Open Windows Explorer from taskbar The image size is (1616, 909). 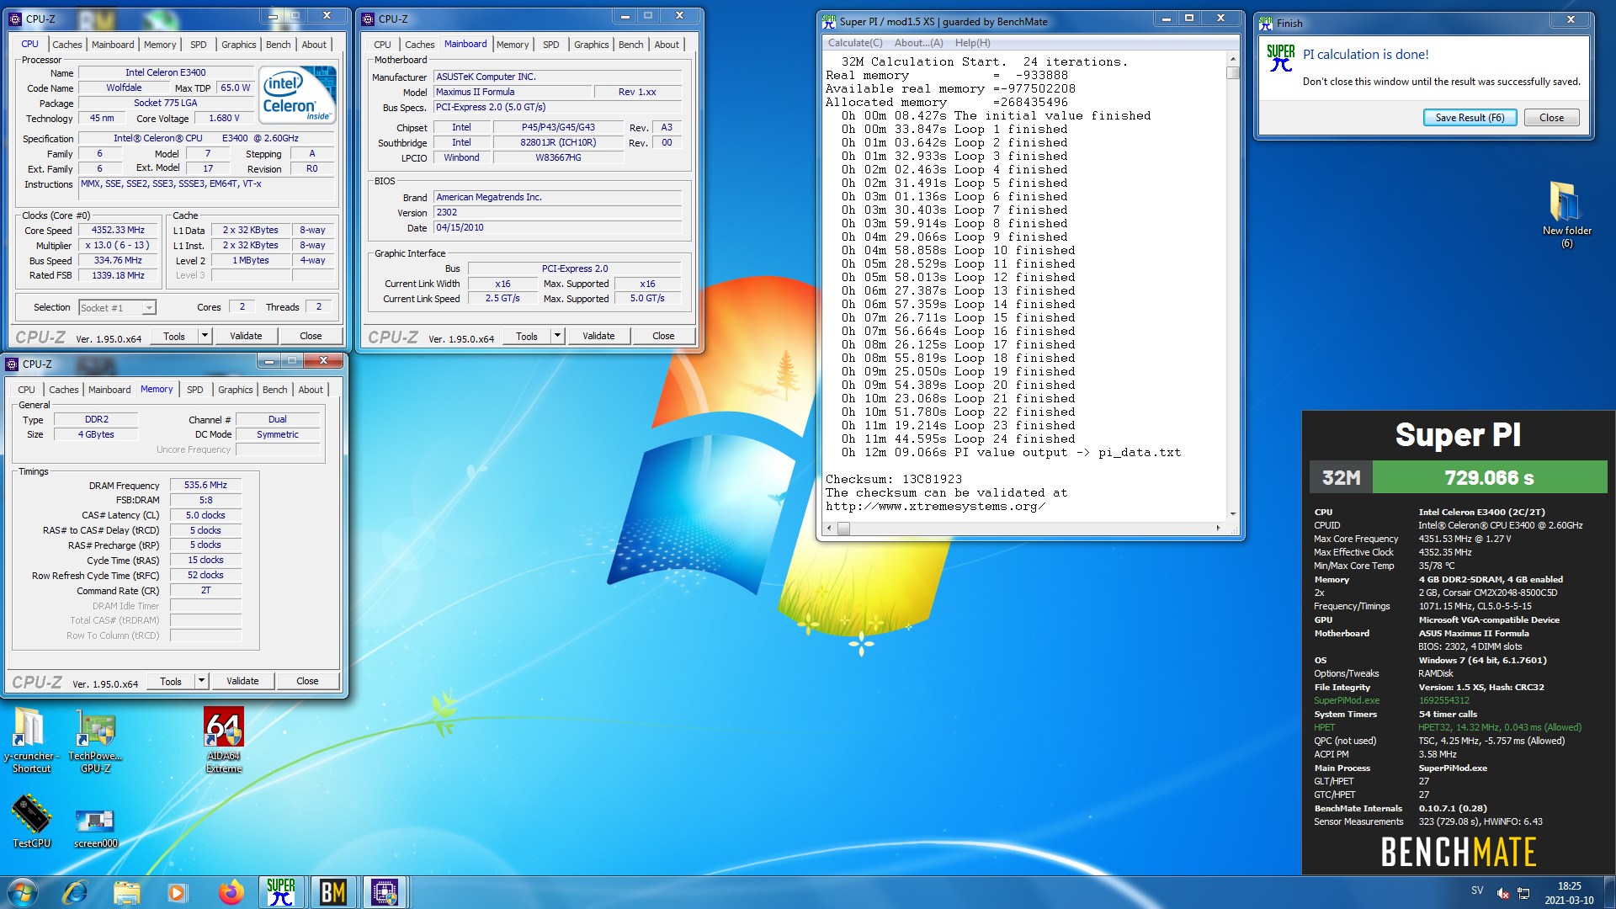point(126,891)
